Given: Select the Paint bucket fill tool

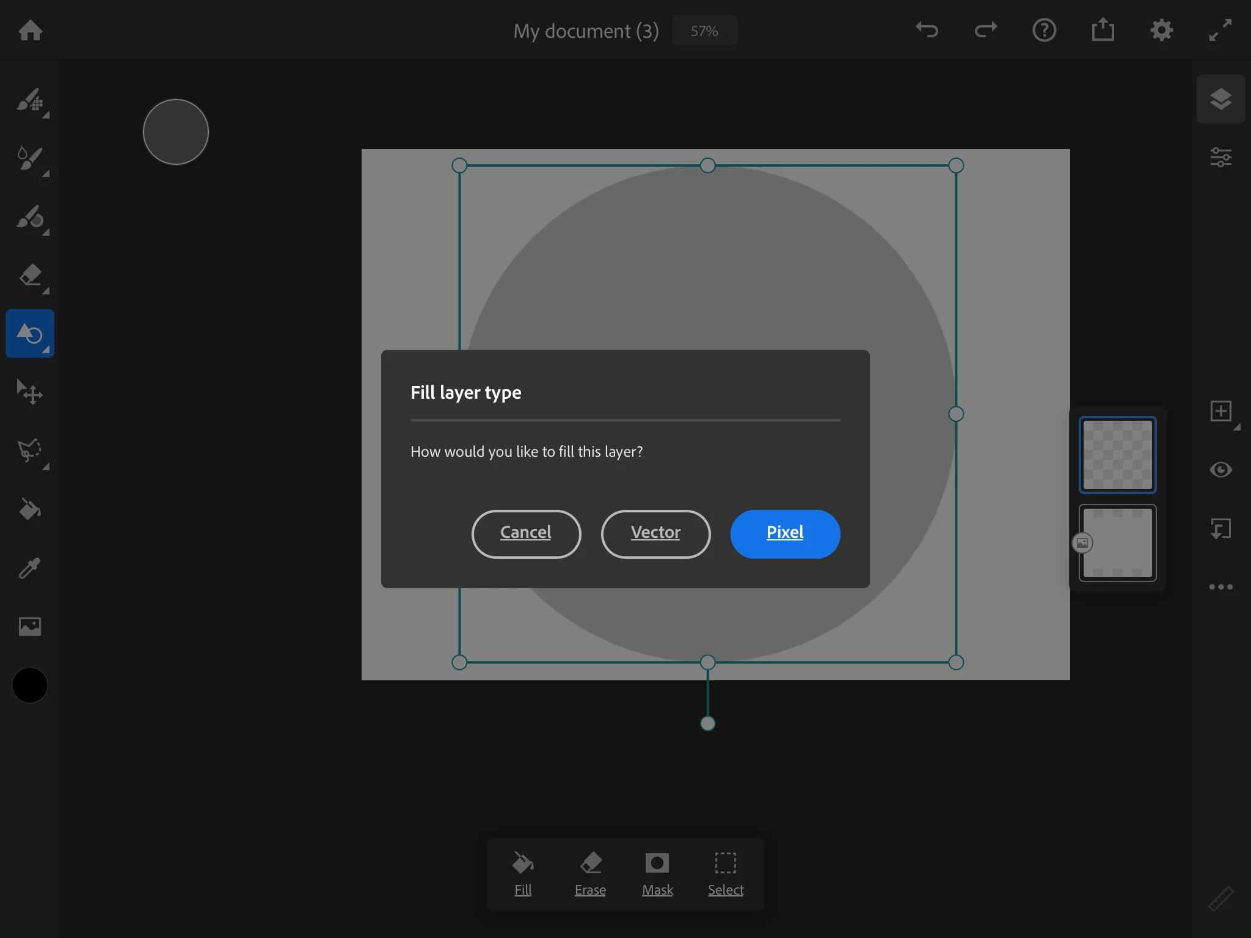Looking at the screenshot, I should [29, 509].
